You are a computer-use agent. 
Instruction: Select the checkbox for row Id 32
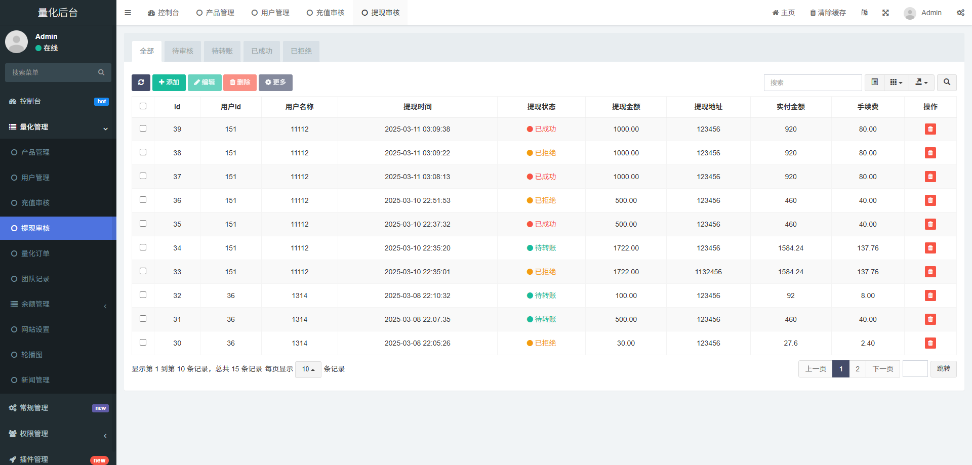click(143, 295)
